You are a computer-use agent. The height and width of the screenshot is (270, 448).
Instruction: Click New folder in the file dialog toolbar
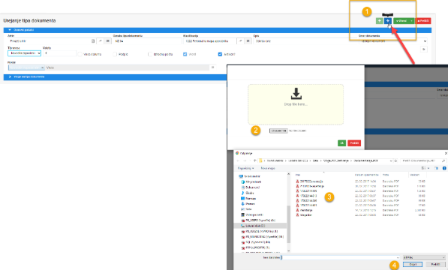[268, 169]
